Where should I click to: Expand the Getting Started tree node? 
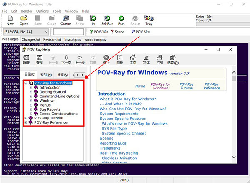coord(31,92)
